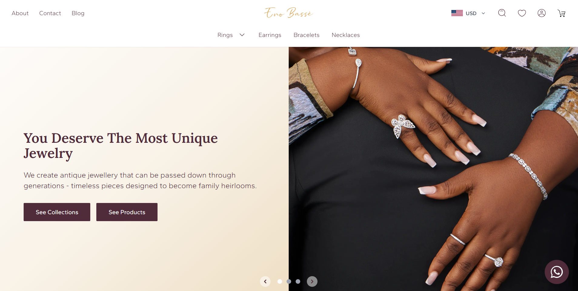Open the search magnifier icon

(x=502, y=13)
